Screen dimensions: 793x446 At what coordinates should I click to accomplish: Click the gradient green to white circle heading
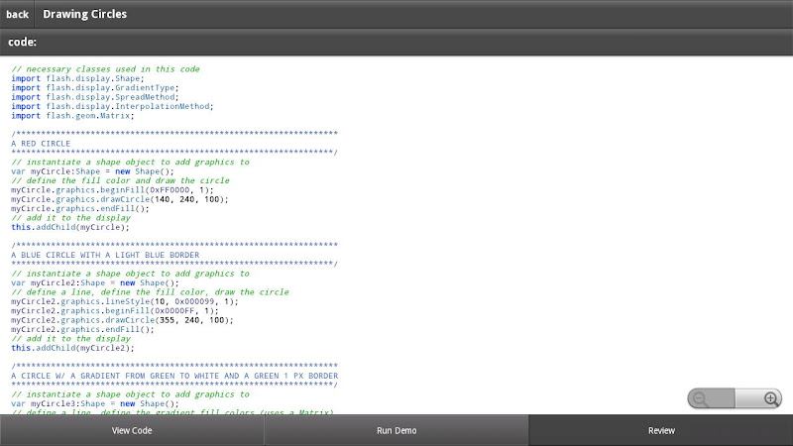[174, 376]
